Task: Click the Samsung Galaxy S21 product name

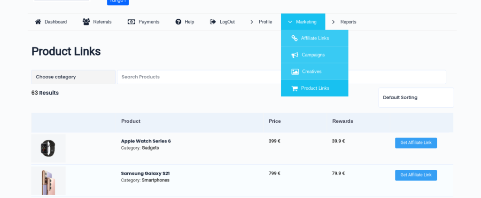Action: click(146, 174)
